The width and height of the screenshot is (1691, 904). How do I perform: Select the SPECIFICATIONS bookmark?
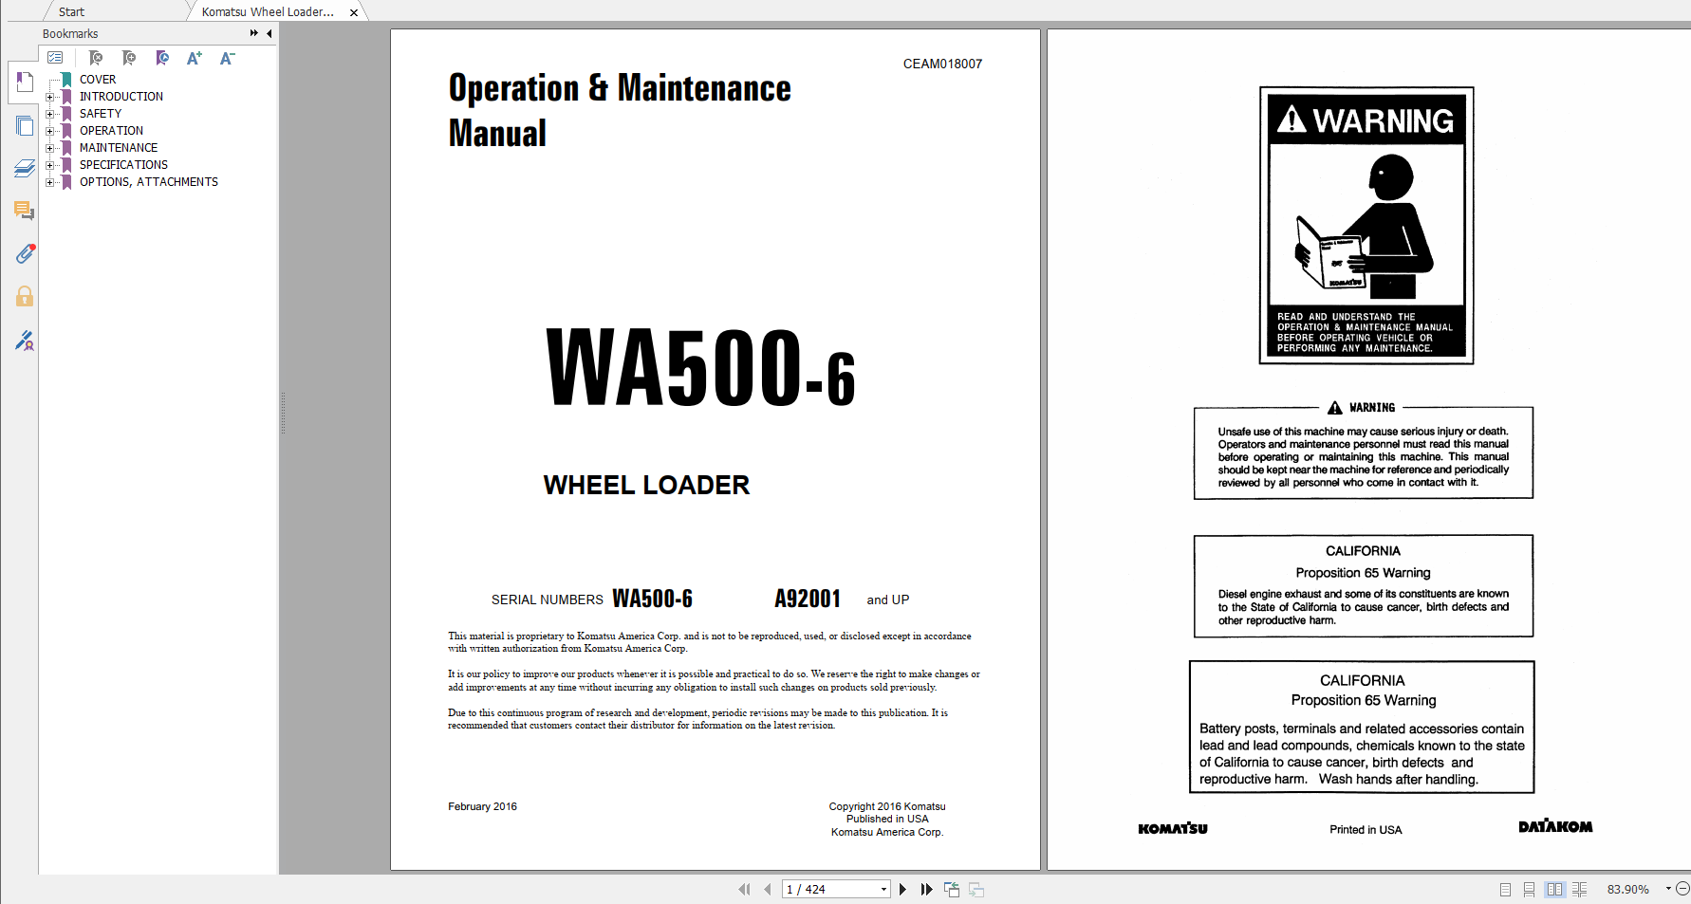(123, 165)
